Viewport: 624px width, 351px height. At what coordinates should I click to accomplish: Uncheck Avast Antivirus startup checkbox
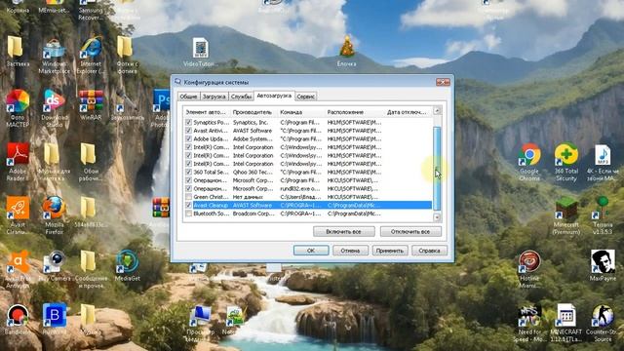point(188,131)
